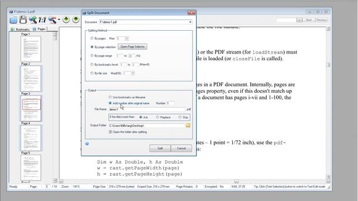The width and height of the screenshot is (358, 201).
Task: Click the Save floppy disk icon
Action: 23,20
